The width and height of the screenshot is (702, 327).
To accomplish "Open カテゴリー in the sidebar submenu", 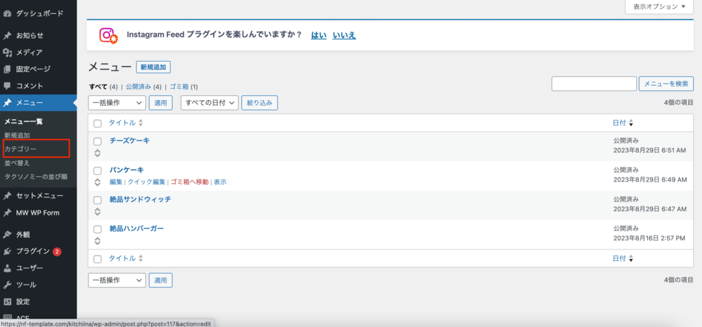I will (x=20, y=149).
